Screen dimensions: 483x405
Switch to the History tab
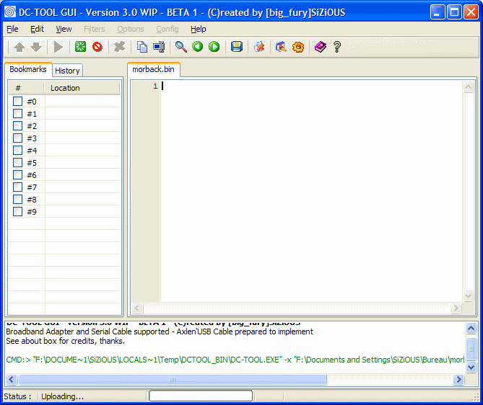click(67, 71)
